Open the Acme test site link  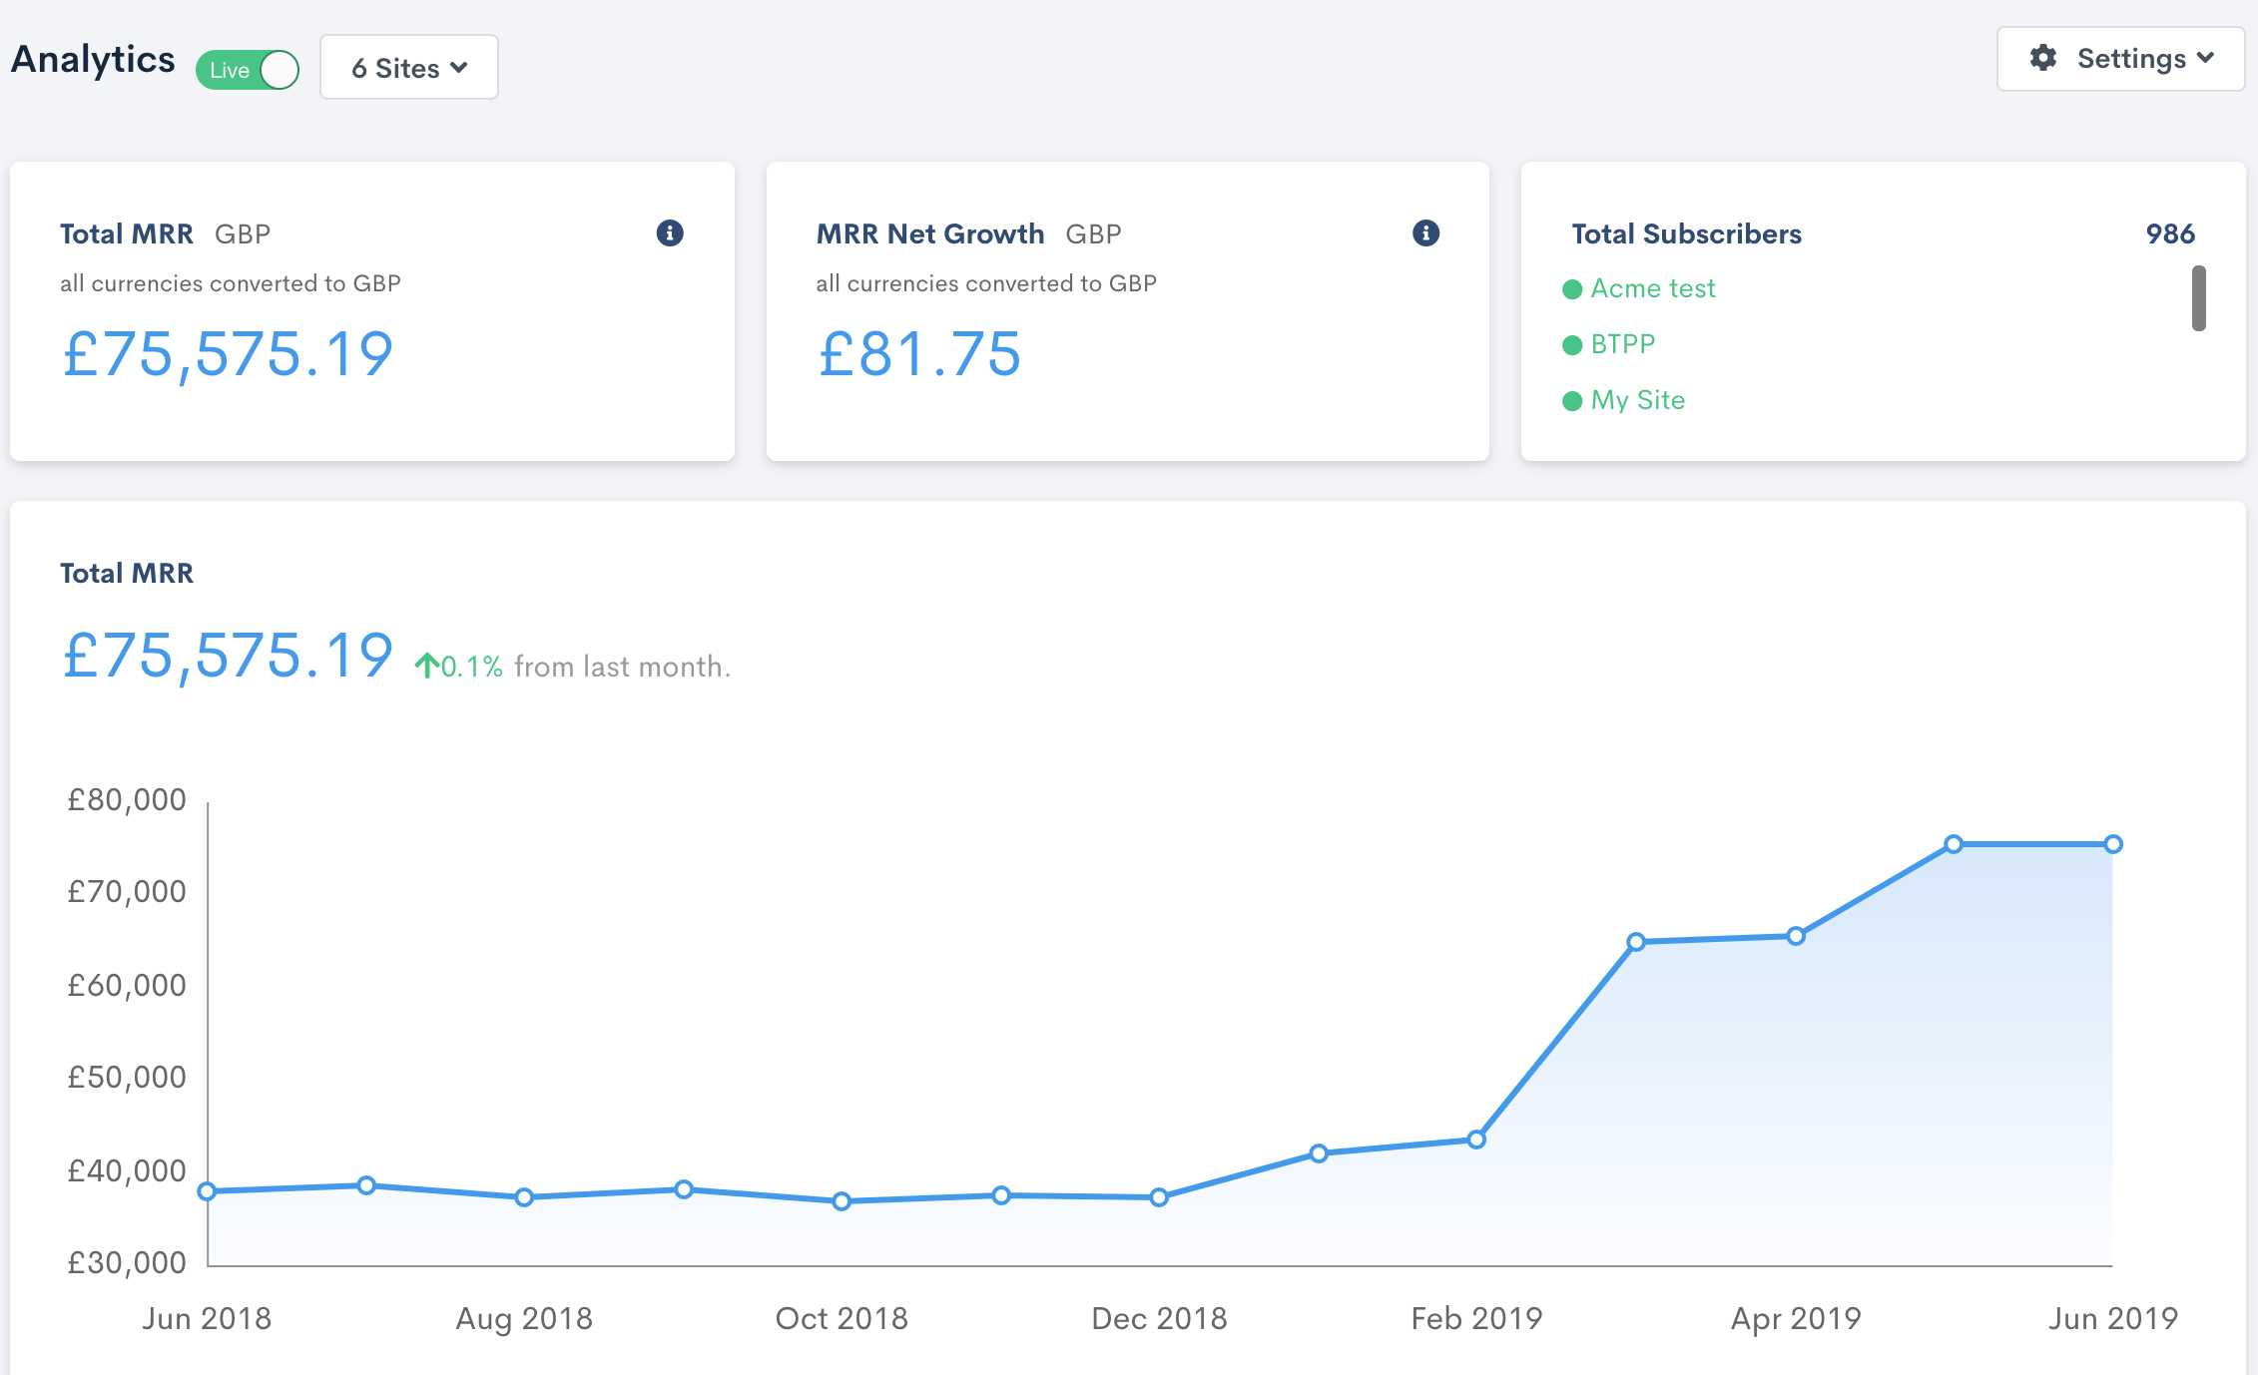[1652, 288]
